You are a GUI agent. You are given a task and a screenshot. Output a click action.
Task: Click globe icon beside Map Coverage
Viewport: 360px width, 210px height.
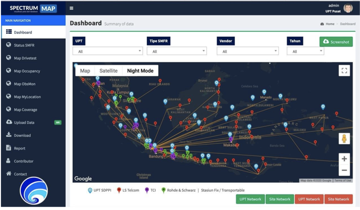click(9, 109)
